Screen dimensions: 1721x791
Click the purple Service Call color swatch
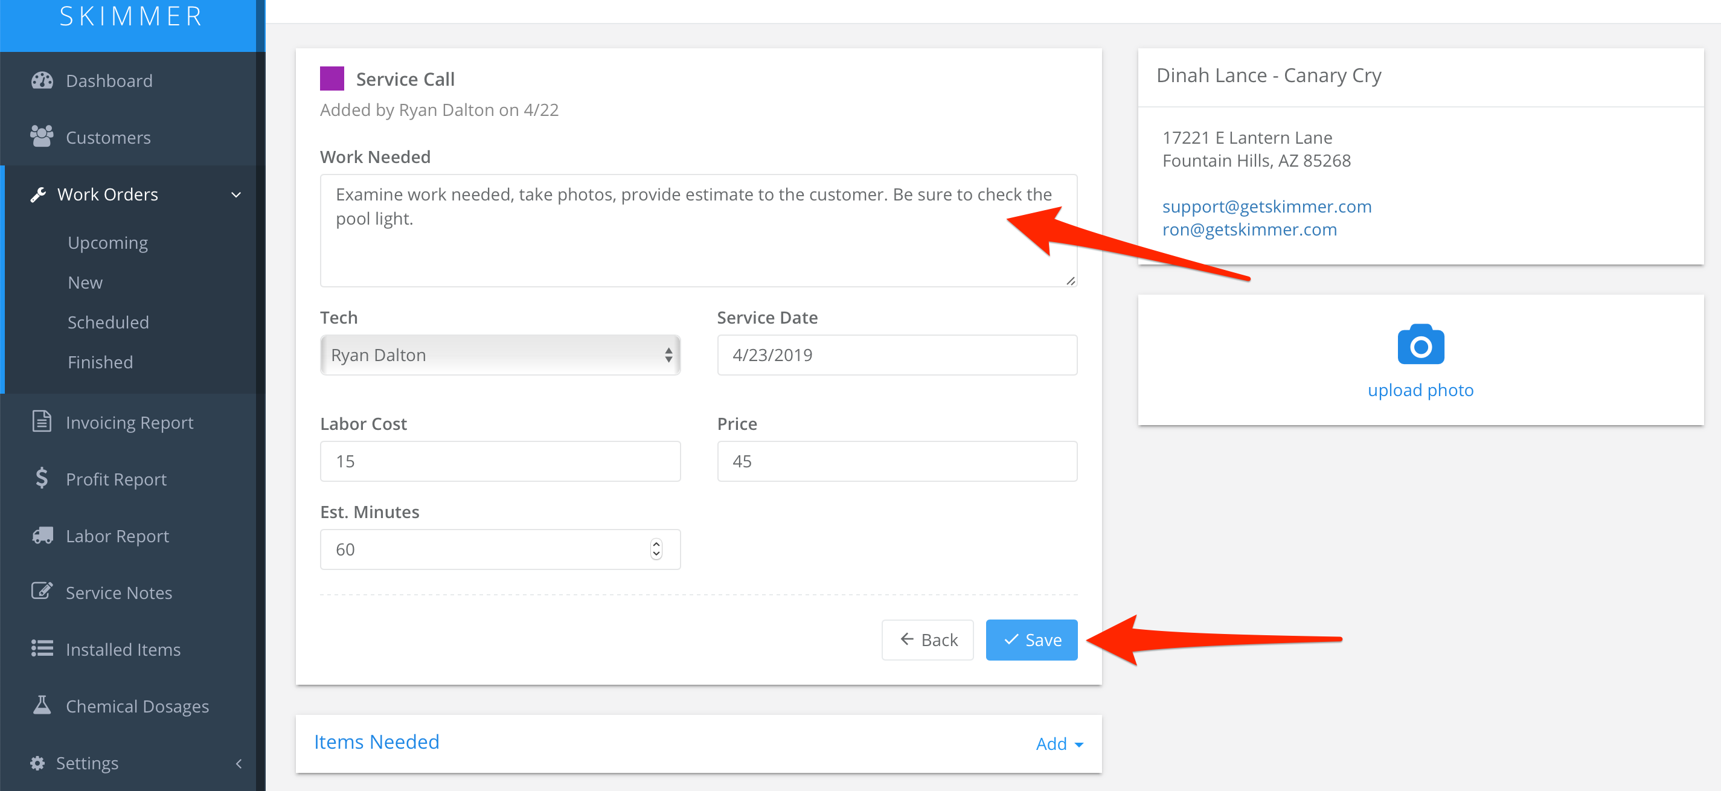332,79
